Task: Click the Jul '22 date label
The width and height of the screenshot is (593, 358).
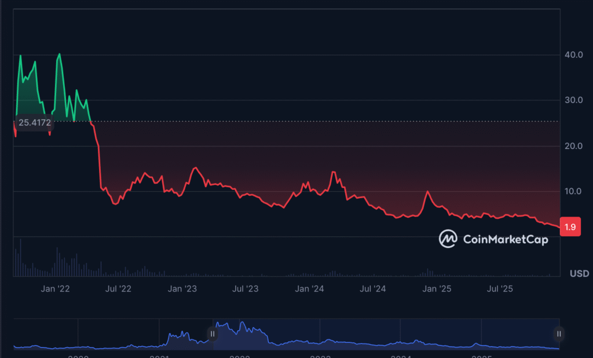Action: [119, 288]
